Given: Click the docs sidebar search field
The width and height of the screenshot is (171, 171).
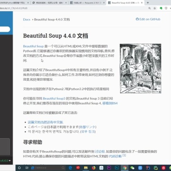Looking at the screenshot, I should 5,29.
